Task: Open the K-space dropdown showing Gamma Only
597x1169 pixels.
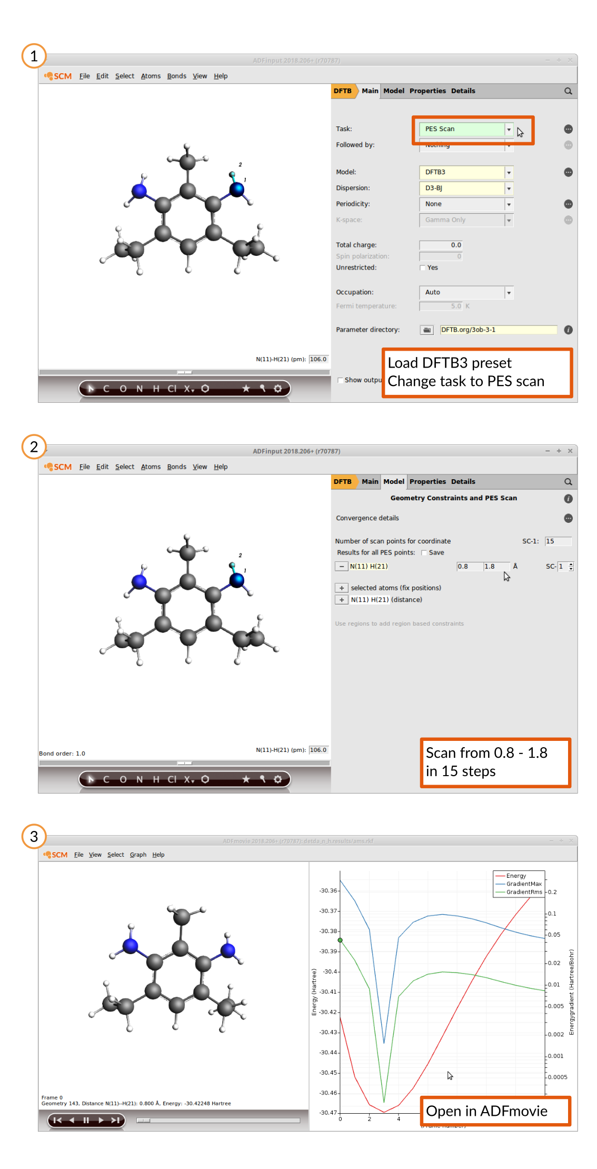Action: tap(466, 220)
